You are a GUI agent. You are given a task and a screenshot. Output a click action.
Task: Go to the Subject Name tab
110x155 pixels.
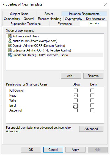(x=19, y=14)
